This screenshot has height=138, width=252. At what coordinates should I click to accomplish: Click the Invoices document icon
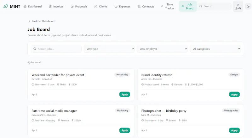coord(50,6)
